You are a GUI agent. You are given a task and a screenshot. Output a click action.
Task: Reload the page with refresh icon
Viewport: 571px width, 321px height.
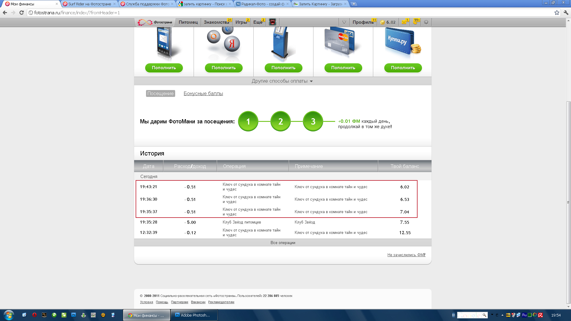pyautogui.click(x=21, y=12)
